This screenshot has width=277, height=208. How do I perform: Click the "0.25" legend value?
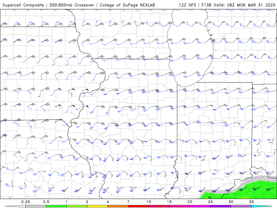(25, 202)
